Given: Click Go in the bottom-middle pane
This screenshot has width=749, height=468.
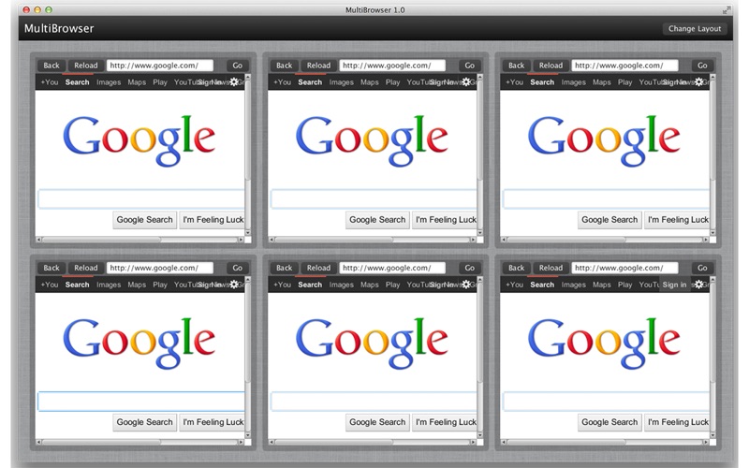Looking at the screenshot, I should pos(470,268).
